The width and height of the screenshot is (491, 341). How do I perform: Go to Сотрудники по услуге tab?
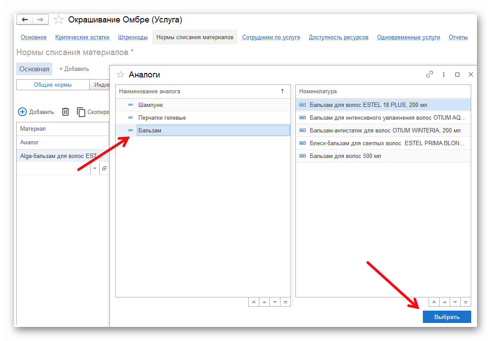coord(271,37)
